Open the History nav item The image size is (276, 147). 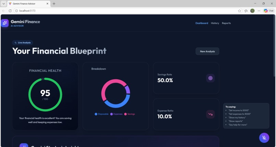coord(215,23)
